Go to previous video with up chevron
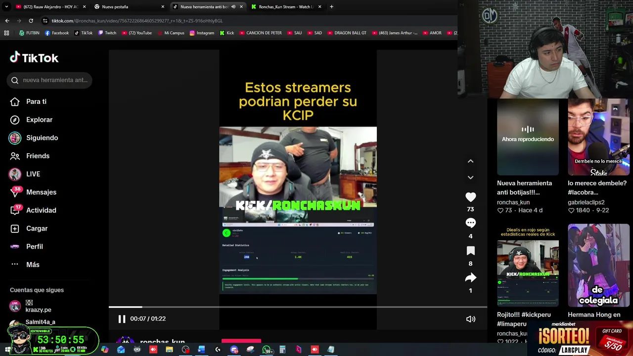Image resolution: width=633 pixels, height=356 pixels. pyautogui.click(x=470, y=161)
